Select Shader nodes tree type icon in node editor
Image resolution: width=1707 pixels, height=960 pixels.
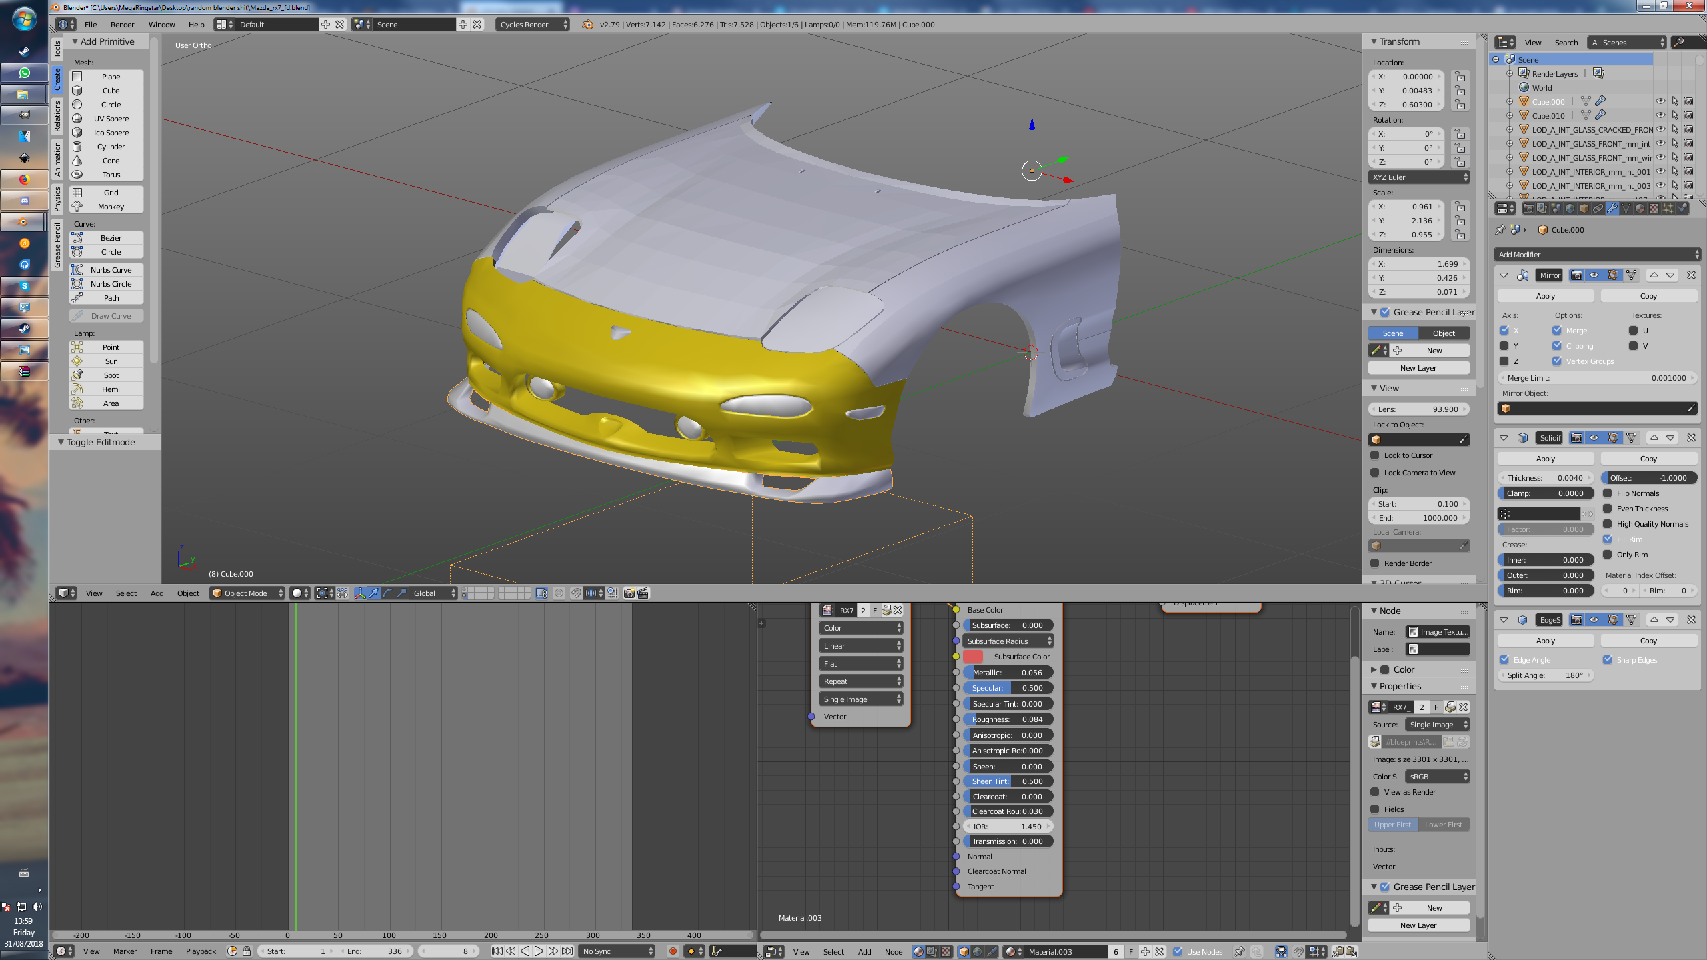tap(918, 952)
